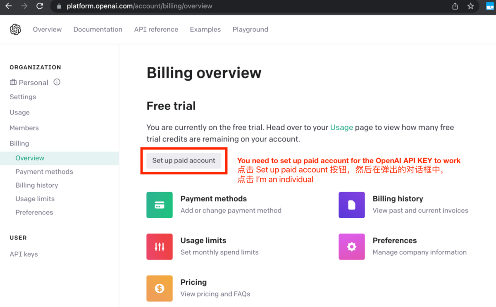Open Usage limits in the Billing sidebar

[x=35, y=199]
